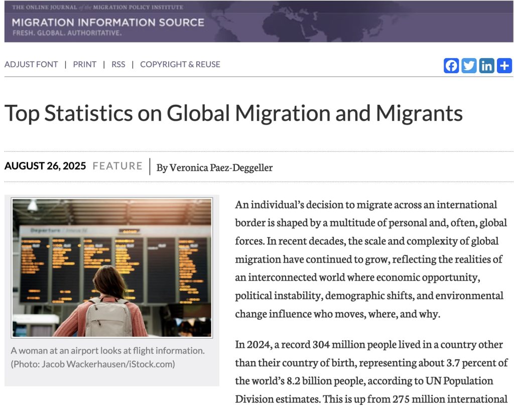514x409 pixels.
Task: Click the August 26, 2025 date
Action: tap(45, 166)
